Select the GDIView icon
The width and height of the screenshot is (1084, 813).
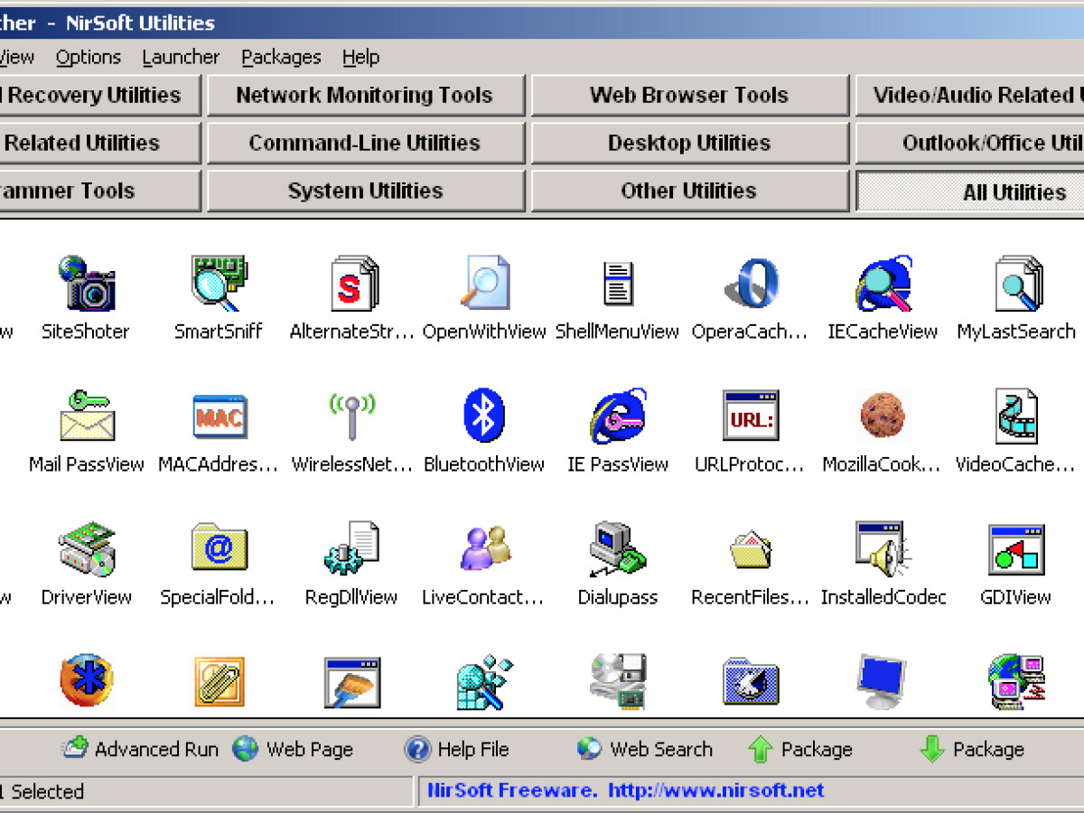1015,547
